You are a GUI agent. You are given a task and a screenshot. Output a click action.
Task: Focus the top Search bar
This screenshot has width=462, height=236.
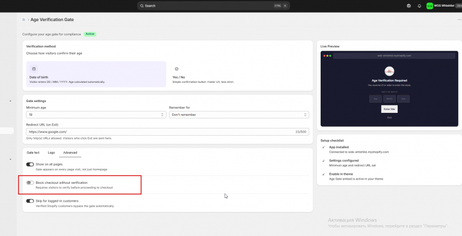[x=214, y=6]
